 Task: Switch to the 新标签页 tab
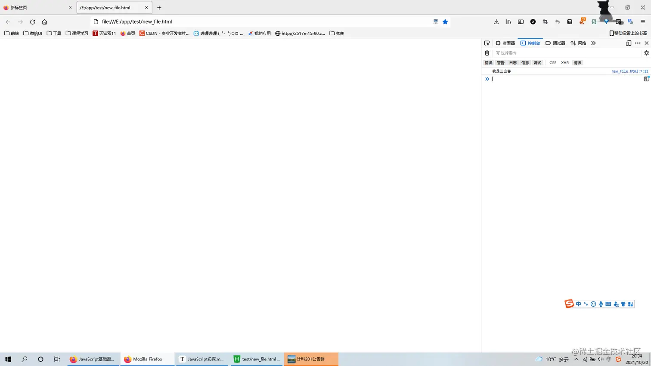coord(38,8)
